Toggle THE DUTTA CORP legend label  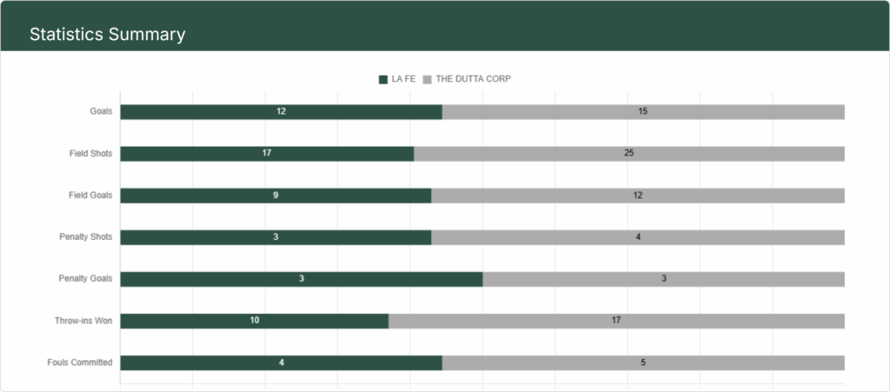pyautogui.click(x=473, y=79)
